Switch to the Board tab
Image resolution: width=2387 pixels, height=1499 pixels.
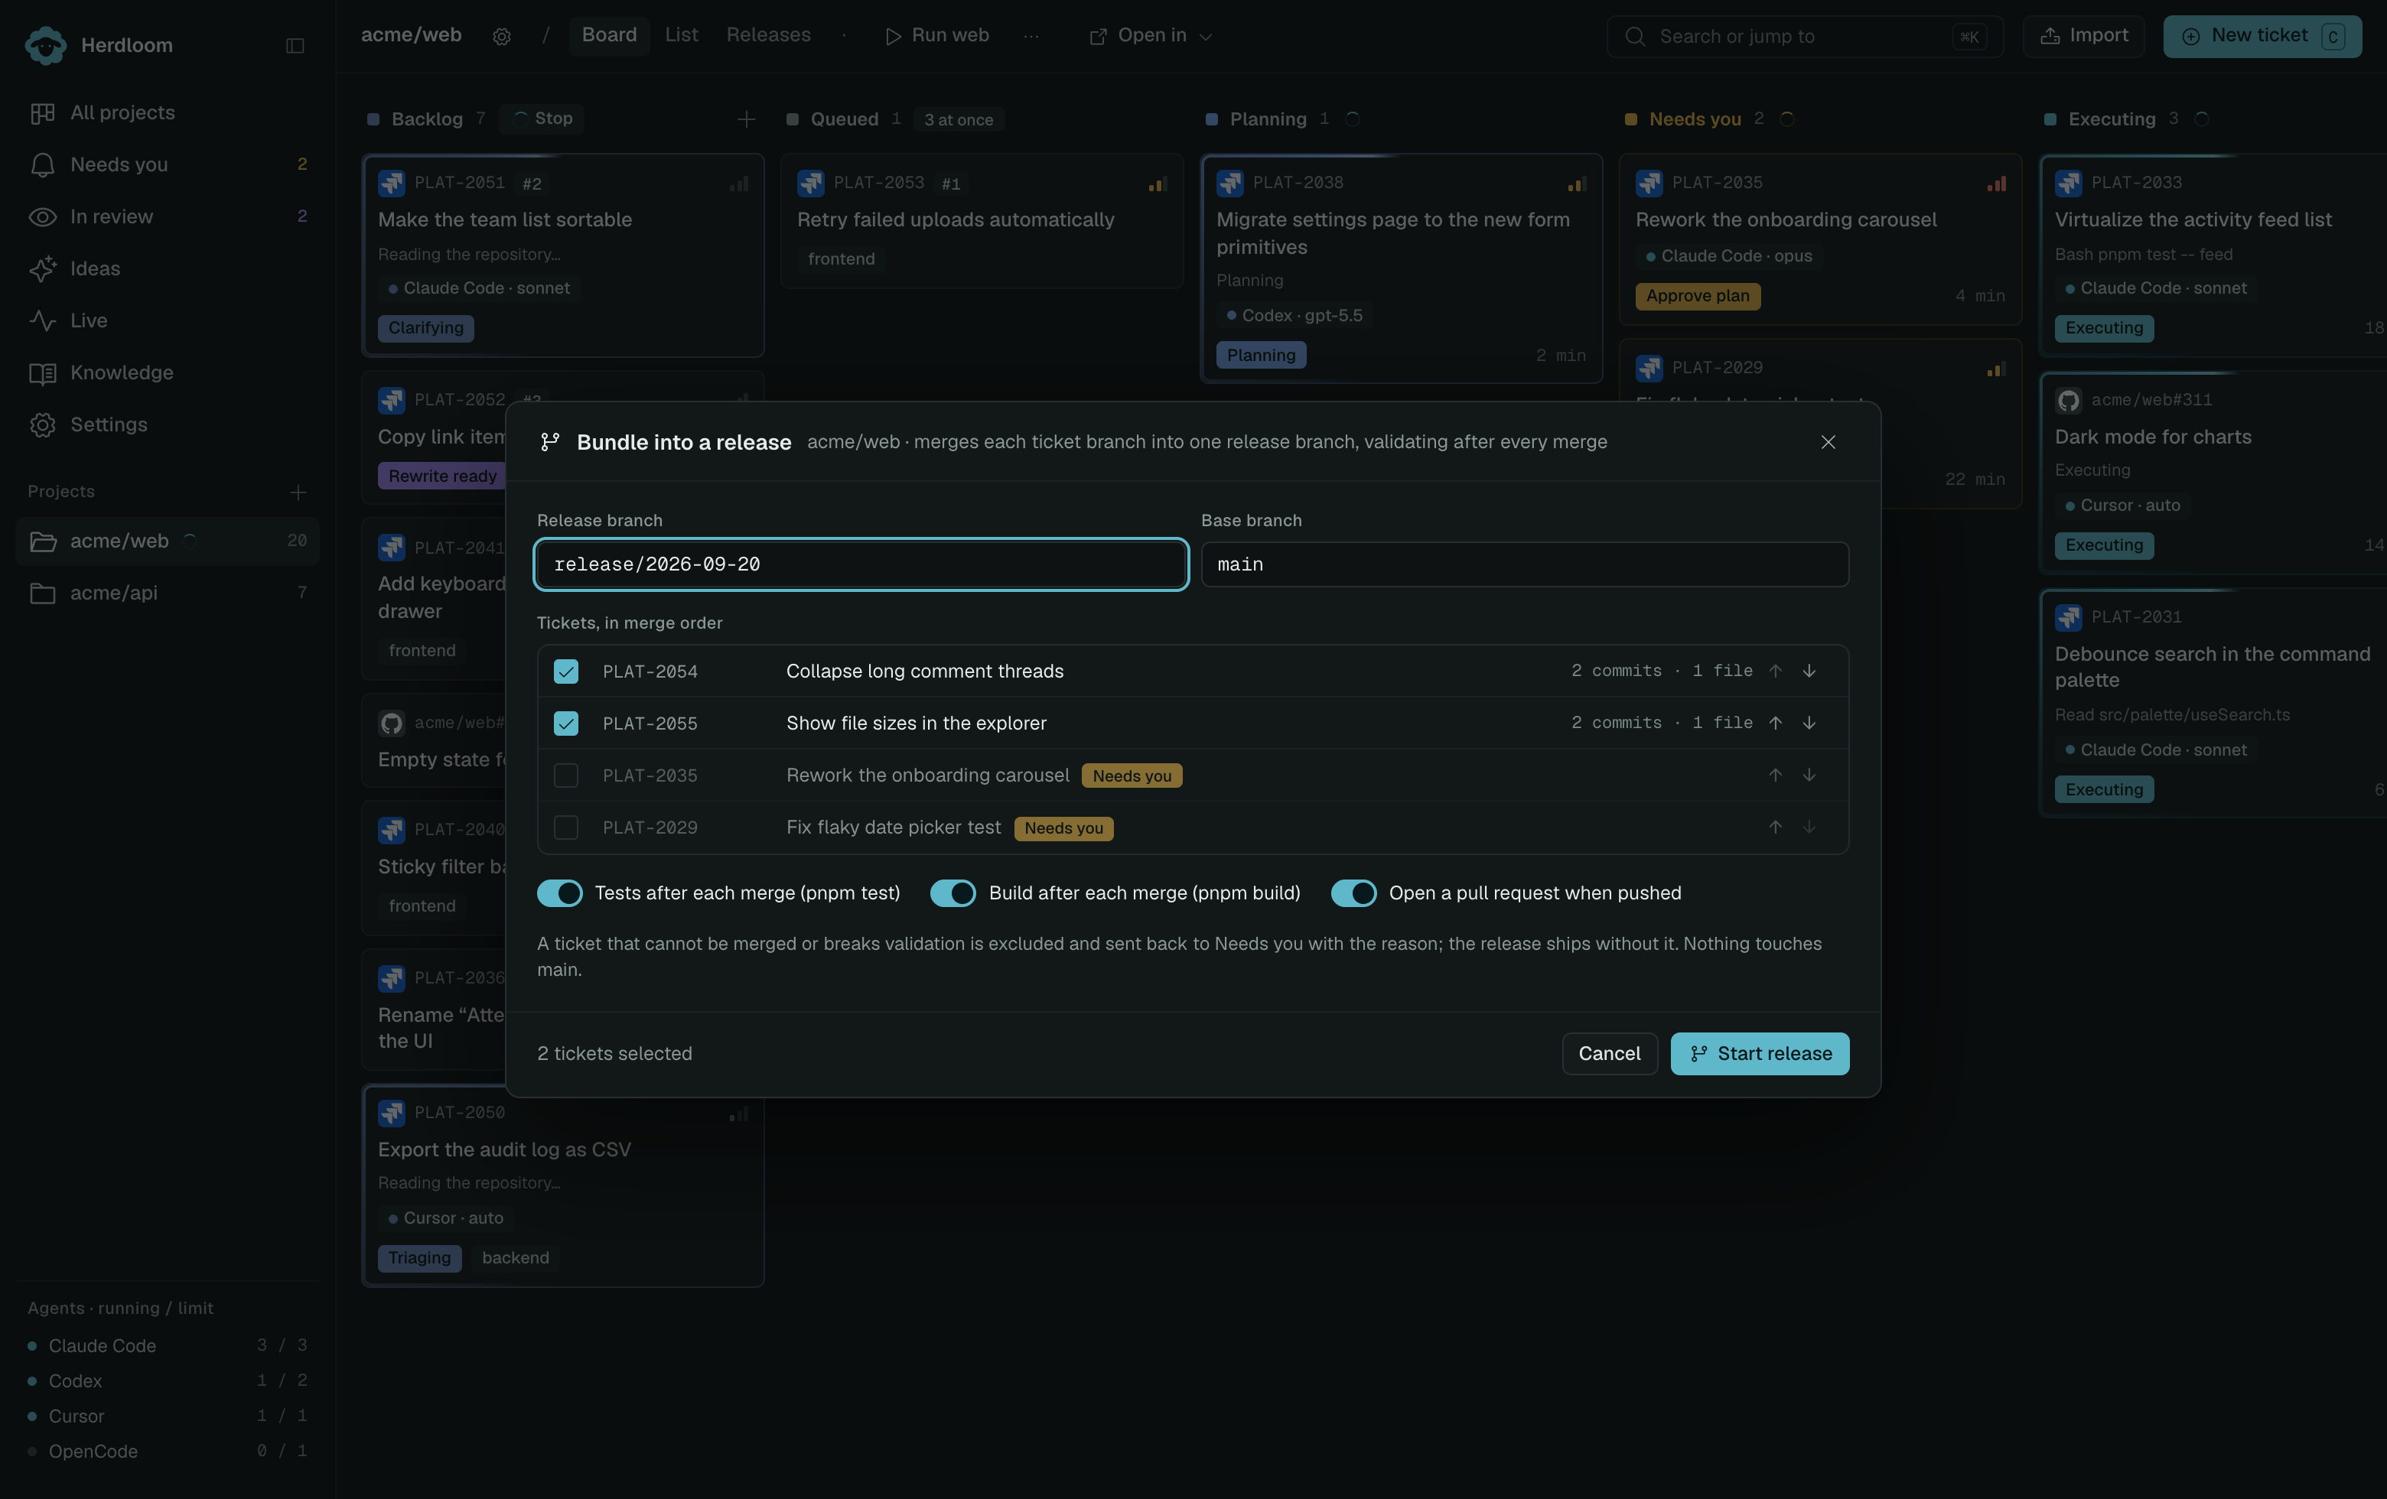click(x=609, y=36)
